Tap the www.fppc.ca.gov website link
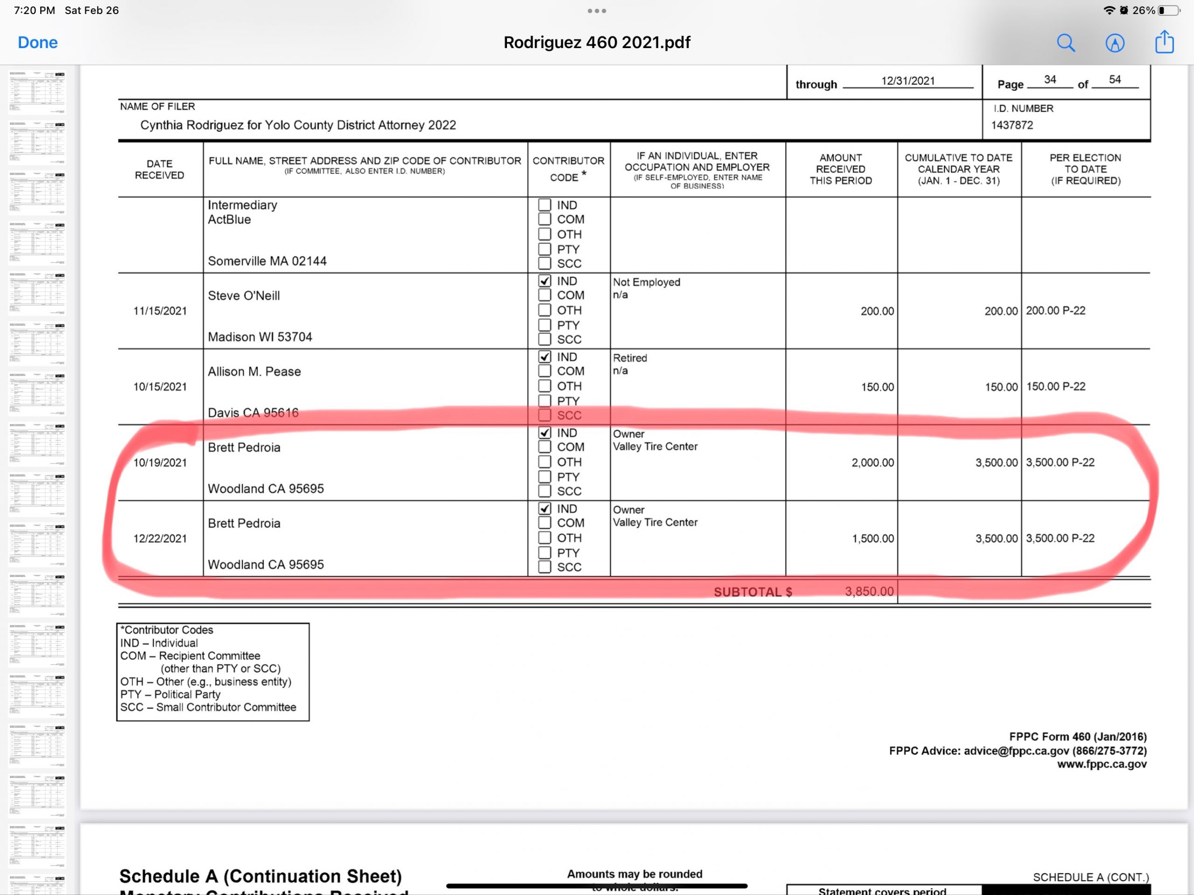 1101,764
